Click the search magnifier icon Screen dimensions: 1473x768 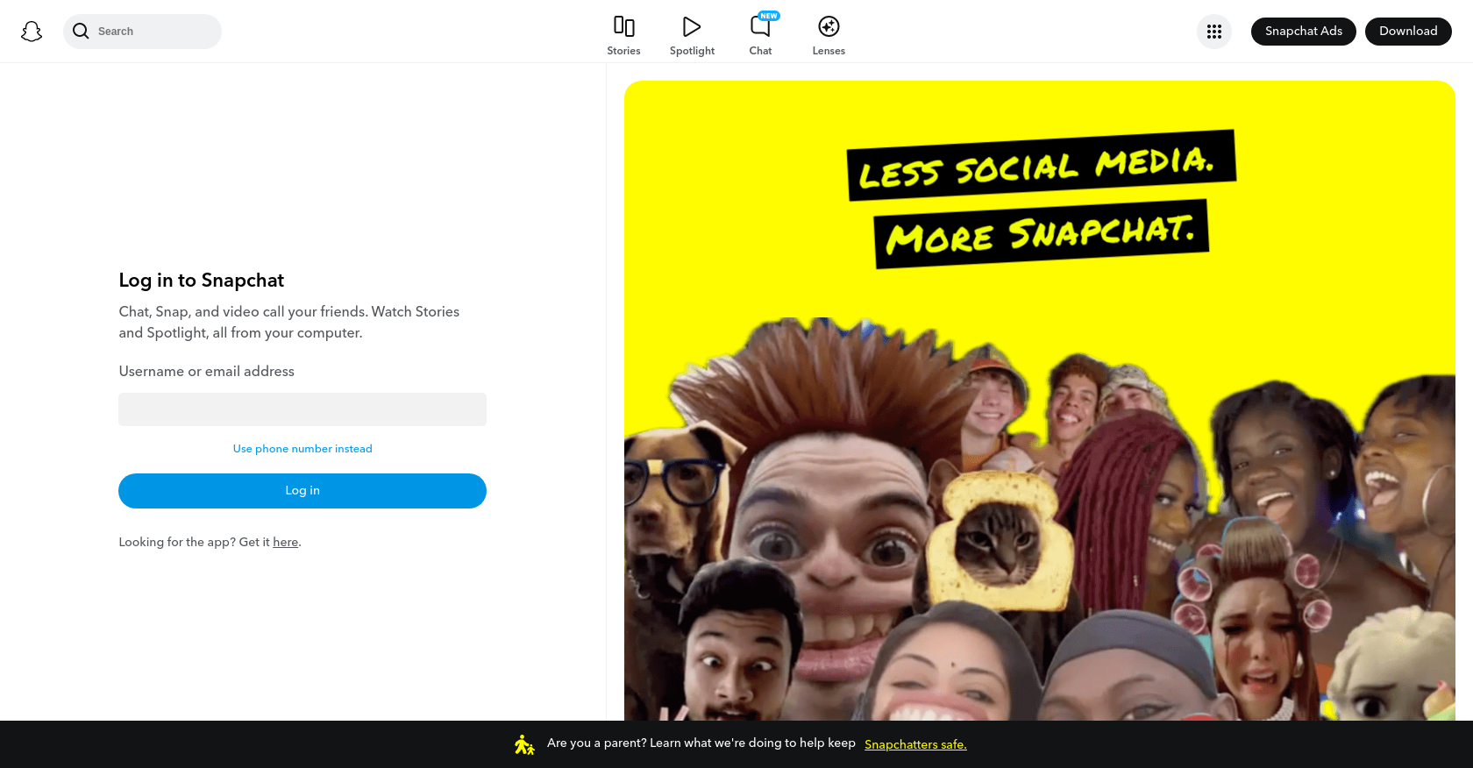81,32
